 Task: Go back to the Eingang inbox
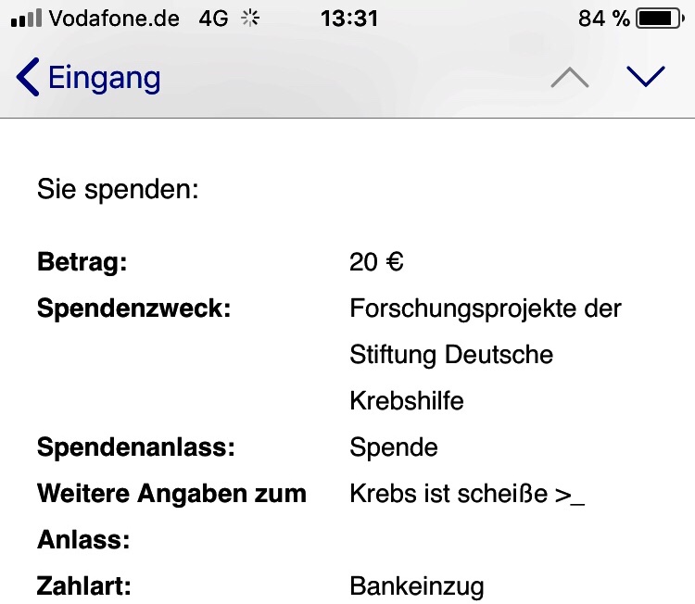click(x=88, y=77)
